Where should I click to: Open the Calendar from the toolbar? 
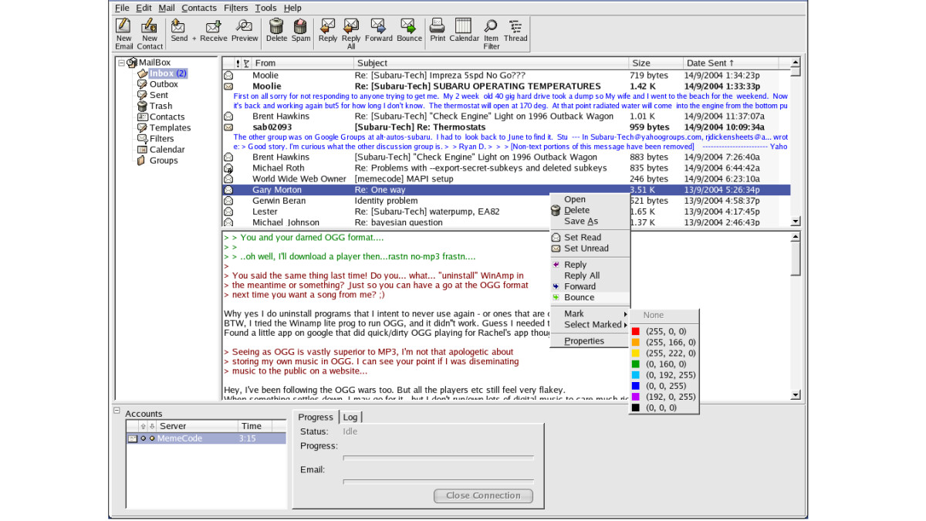pyautogui.click(x=464, y=30)
